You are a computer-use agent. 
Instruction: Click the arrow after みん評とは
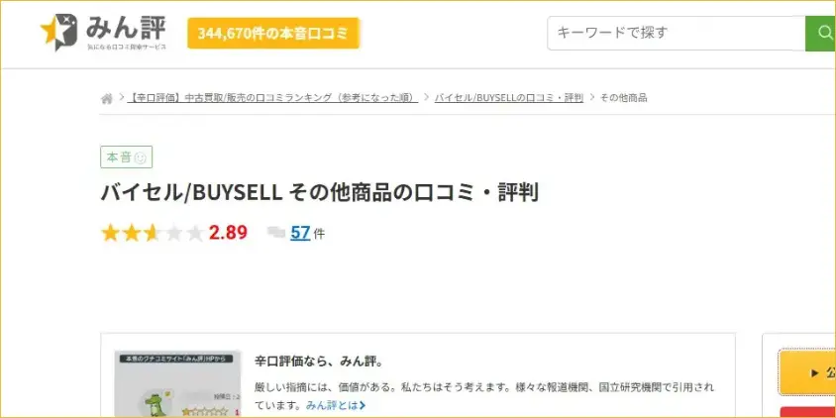[363, 406]
